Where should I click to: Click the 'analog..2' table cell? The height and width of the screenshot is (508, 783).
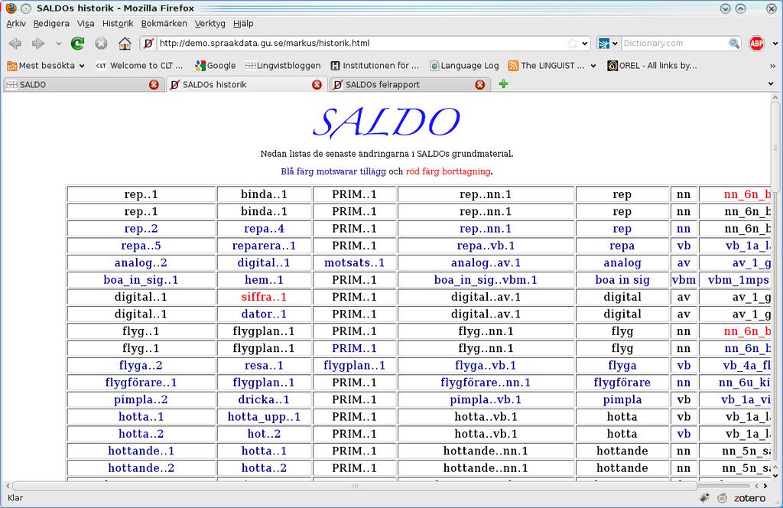click(x=141, y=262)
